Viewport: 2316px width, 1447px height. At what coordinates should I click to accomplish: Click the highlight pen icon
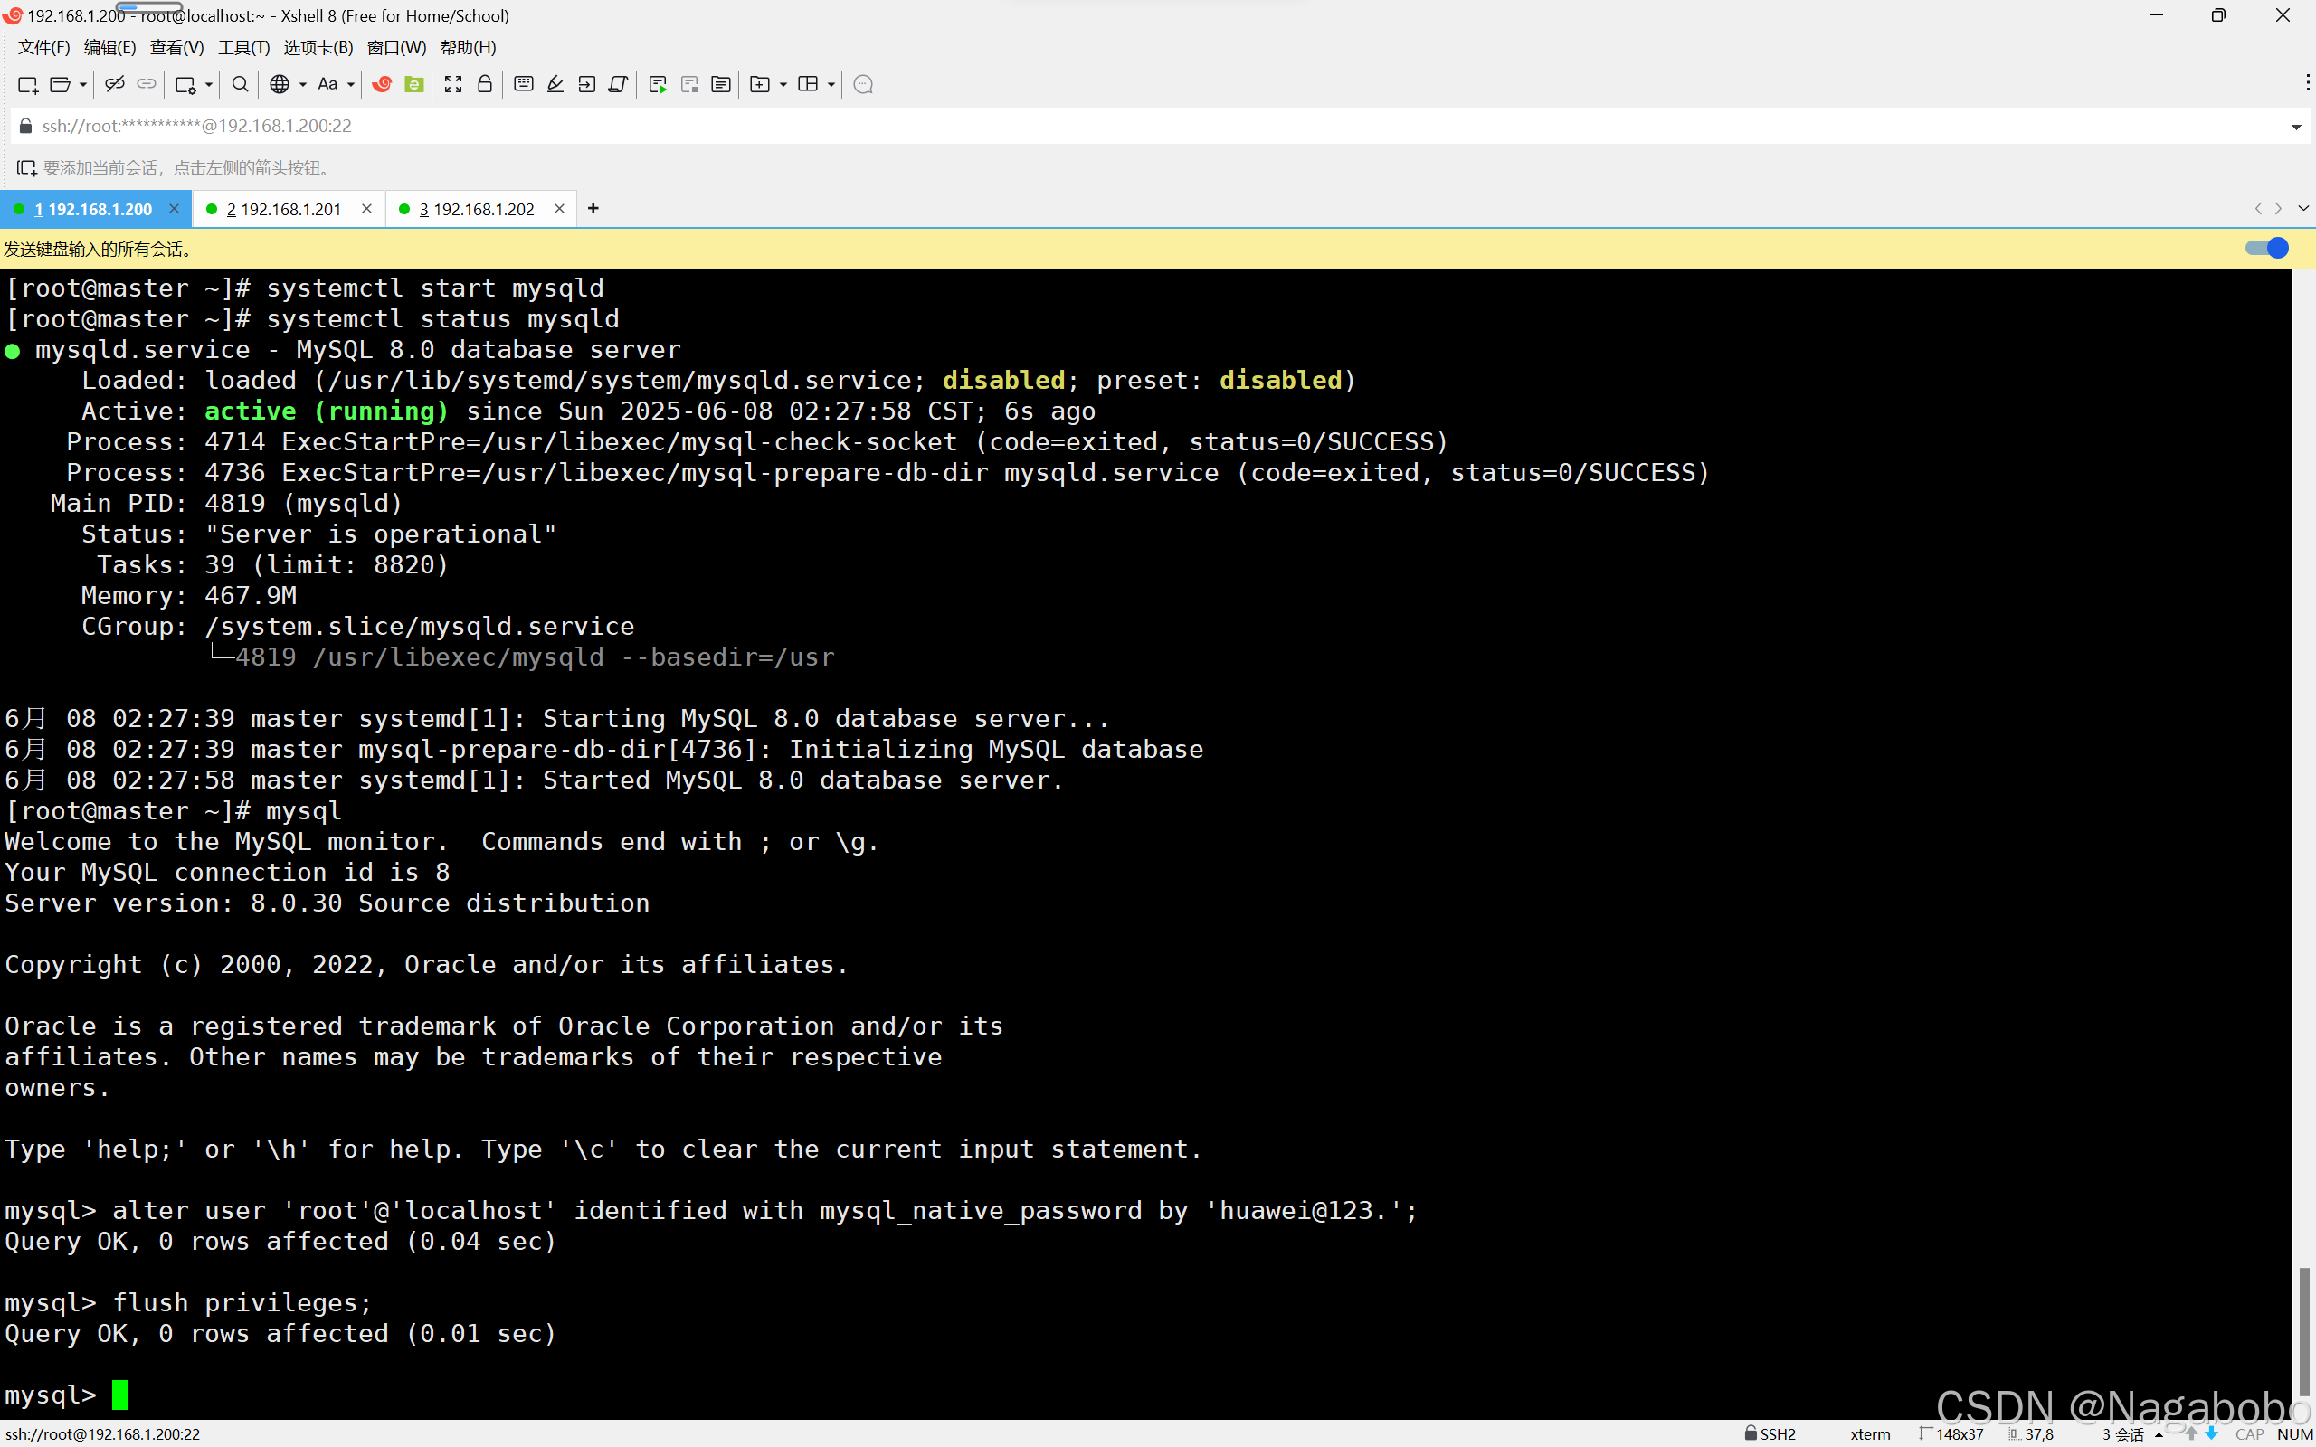[x=555, y=84]
